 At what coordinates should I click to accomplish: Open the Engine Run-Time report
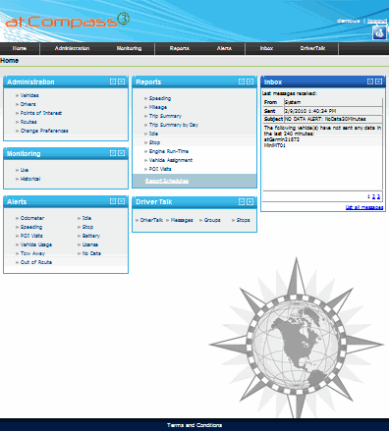tap(169, 151)
